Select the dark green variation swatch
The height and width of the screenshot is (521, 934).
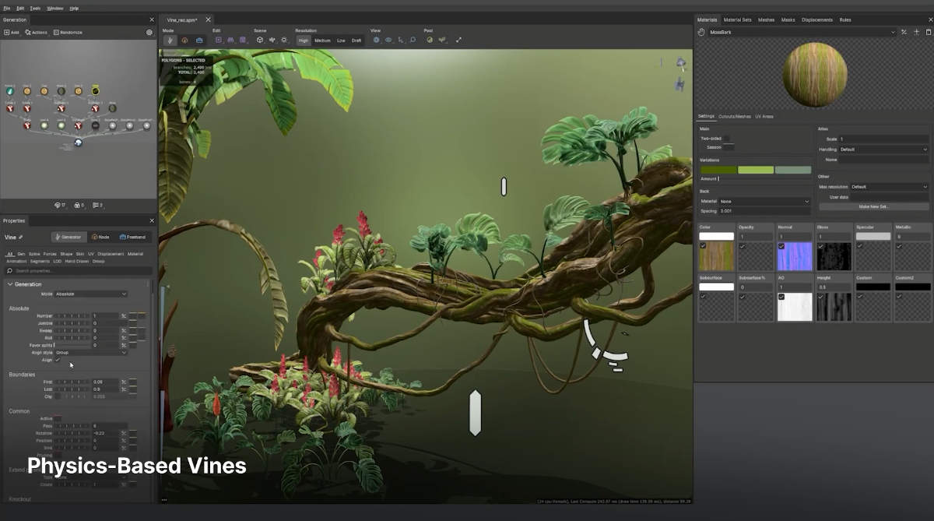(x=718, y=170)
